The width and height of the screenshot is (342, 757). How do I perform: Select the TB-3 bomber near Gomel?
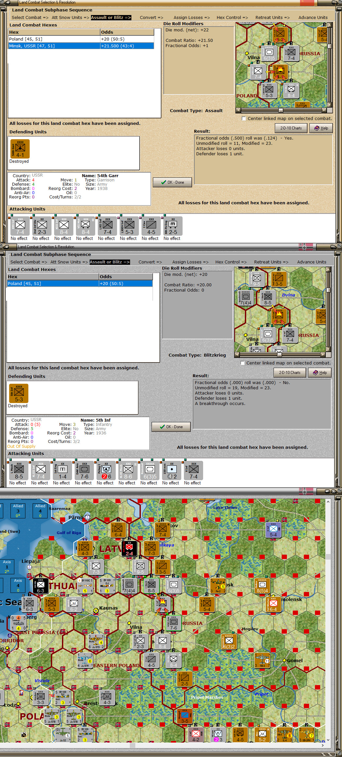click(x=262, y=660)
